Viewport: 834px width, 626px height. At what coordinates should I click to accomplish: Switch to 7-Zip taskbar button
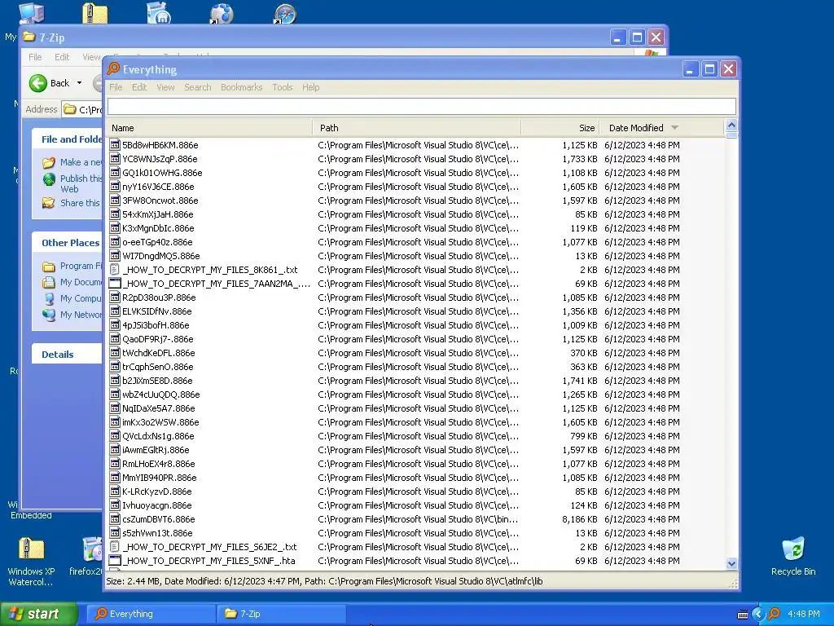point(281,614)
